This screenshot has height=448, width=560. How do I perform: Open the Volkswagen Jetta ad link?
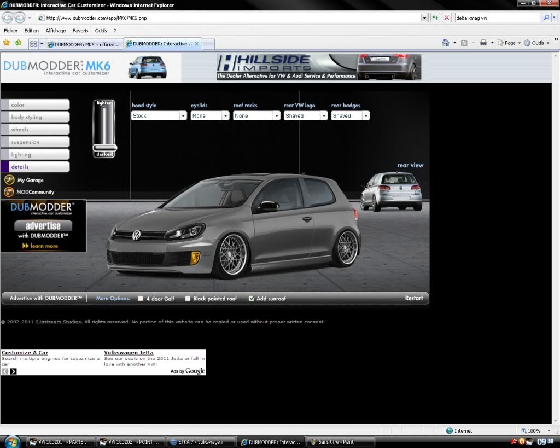129,353
